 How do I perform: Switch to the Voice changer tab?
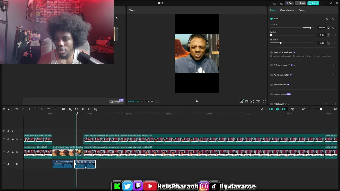tap(287, 10)
